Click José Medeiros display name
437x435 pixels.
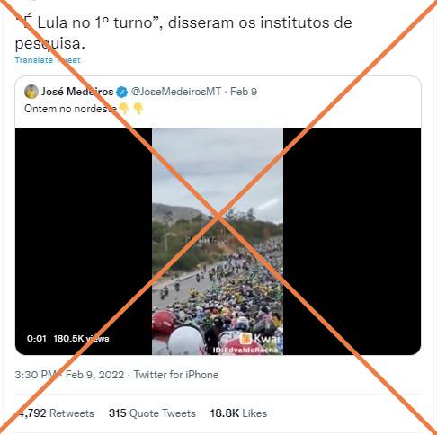pos(77,92)
